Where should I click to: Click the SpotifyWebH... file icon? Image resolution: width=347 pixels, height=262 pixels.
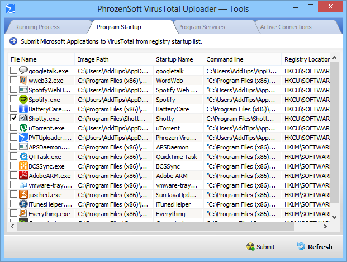click(x=23, y=90)
